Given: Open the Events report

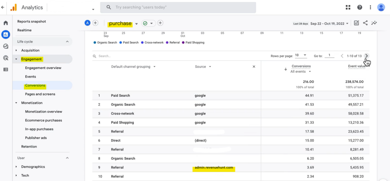Looking at the screenshot, I should [x=30, y=77].
